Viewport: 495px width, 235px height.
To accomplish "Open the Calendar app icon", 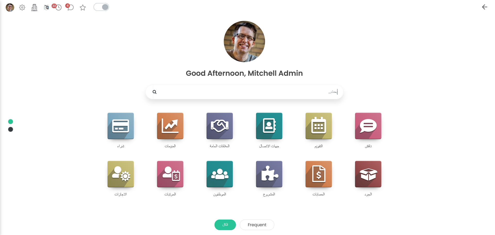I will [319, 126].
